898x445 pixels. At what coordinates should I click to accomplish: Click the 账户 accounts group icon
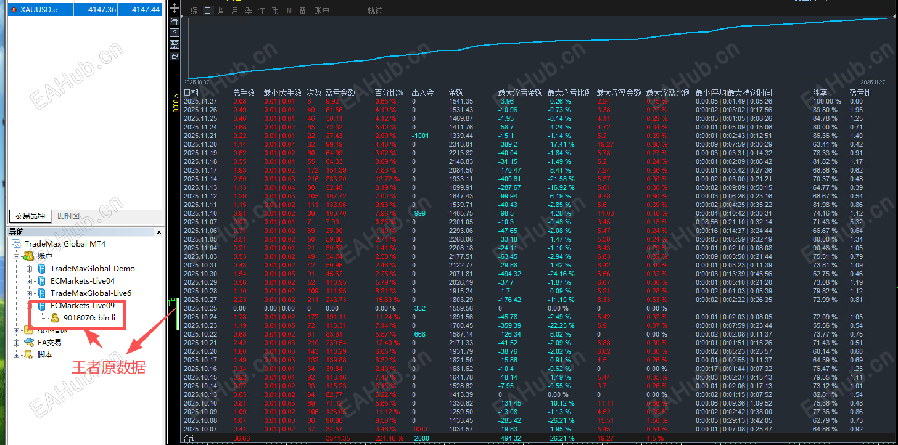click(x=29, y=256)
